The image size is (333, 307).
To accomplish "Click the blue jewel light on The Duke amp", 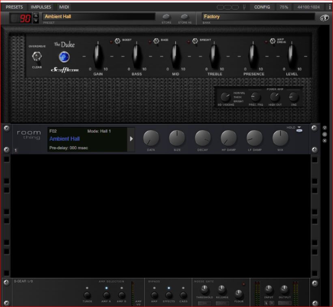I will (64, 57).
